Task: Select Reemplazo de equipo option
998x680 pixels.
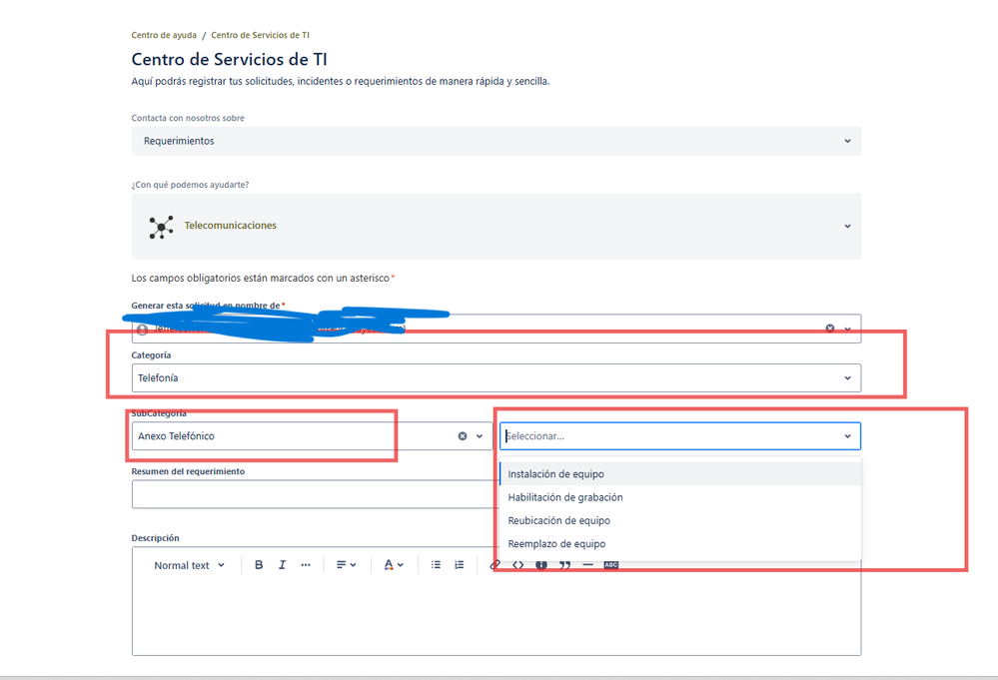Action: pos(680,544)
